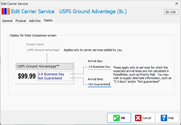Screen dimensions: 181x125
Task: Click the header USPS Ground Advantage (lb.)
Action: pos(93,11)
